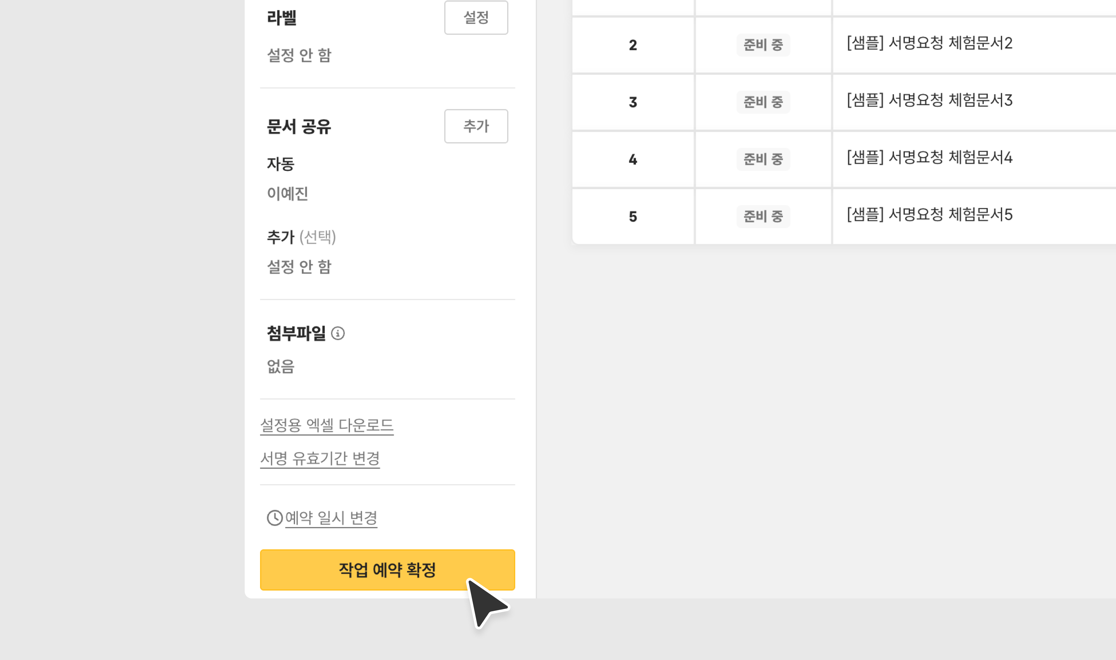
Task: Open the [샘플] 서명요청 체험문서5 row
Action: click(929, 215)
